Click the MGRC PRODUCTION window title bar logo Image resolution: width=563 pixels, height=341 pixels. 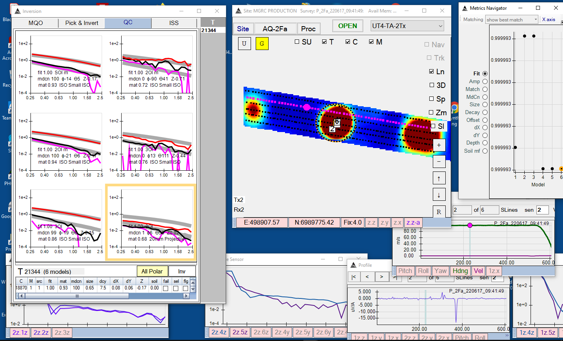click(238, 11)
